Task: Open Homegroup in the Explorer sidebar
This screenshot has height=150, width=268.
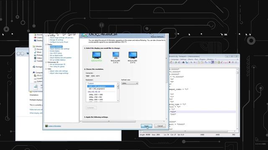Action: click(38, 67)
